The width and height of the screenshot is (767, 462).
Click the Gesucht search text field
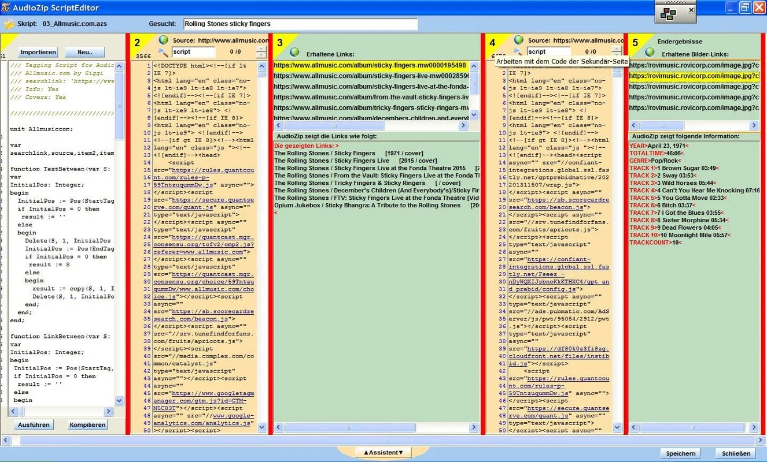point(300,24)
